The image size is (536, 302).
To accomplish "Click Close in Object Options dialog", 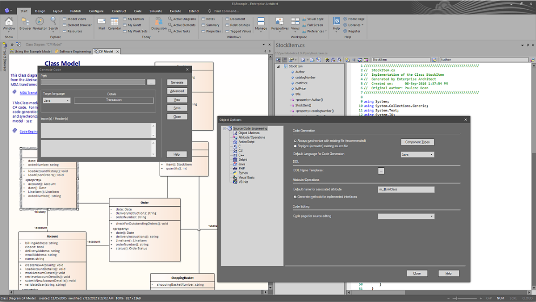I will point(417,273).
